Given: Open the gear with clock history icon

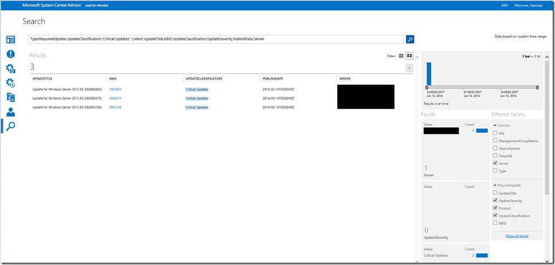Looking at the screenshot, I should point(10,83).
